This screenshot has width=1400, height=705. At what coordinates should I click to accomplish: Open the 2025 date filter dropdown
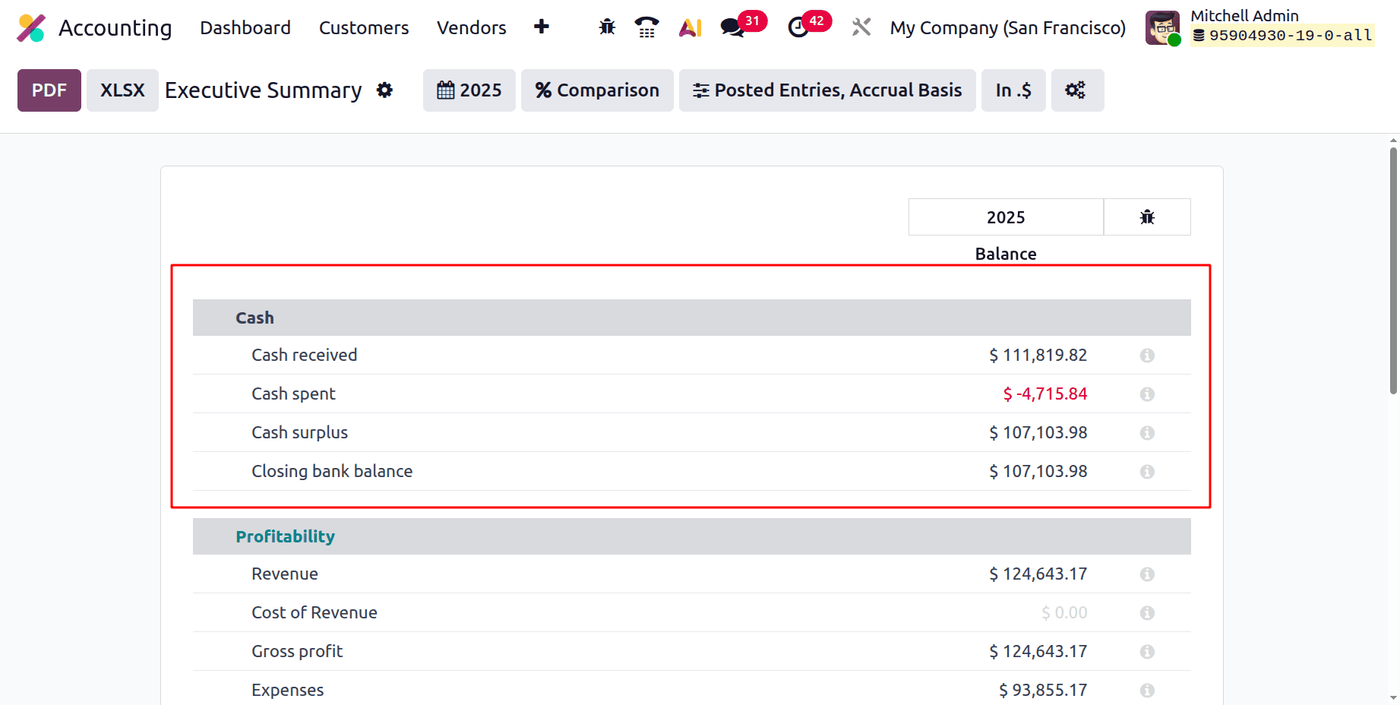(x=469, y=90)
